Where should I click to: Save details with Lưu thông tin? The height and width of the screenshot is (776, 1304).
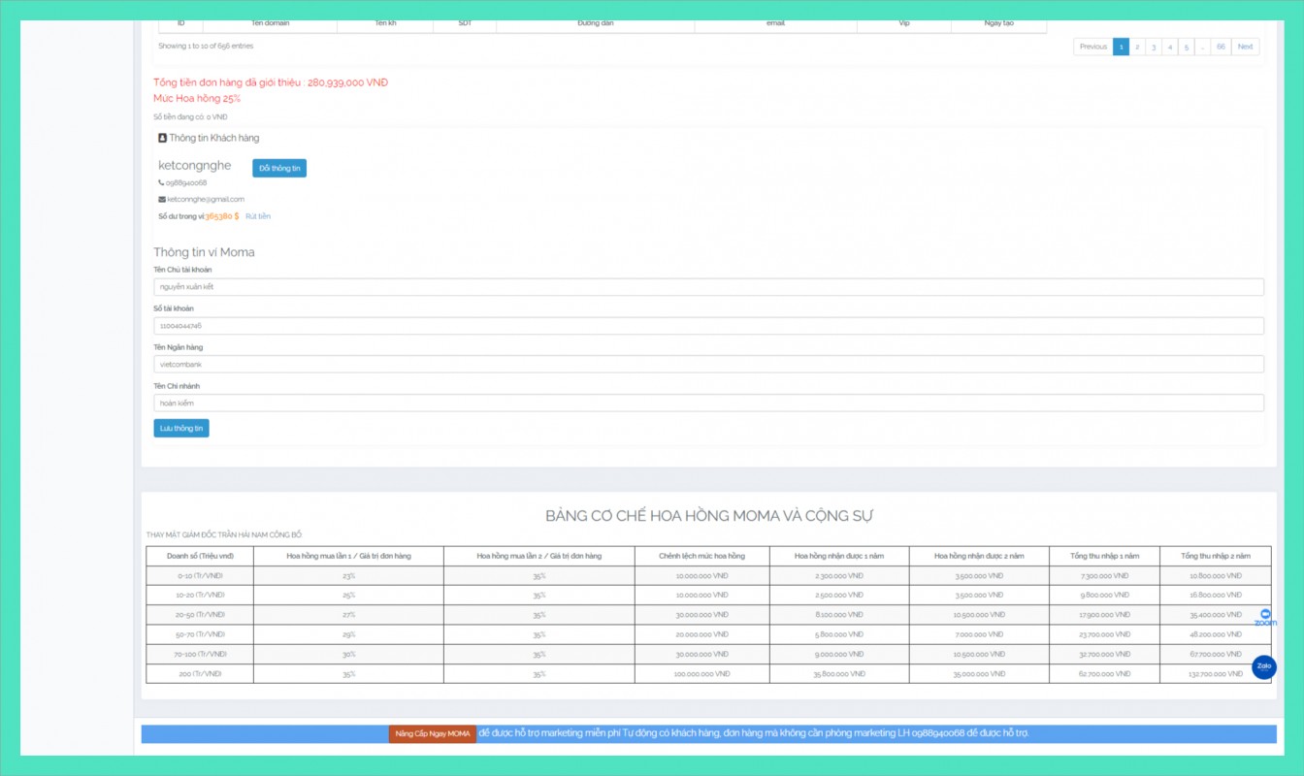coord(181,428)
